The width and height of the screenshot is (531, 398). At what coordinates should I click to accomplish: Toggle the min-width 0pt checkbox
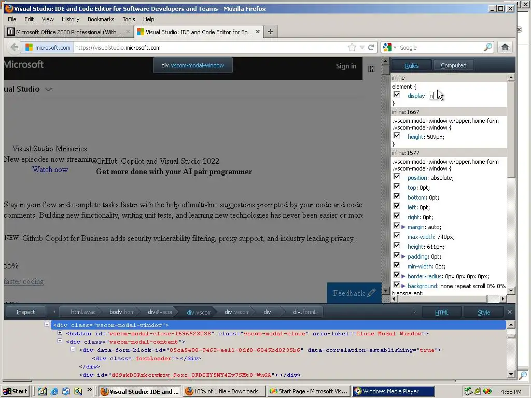(397, 265)
